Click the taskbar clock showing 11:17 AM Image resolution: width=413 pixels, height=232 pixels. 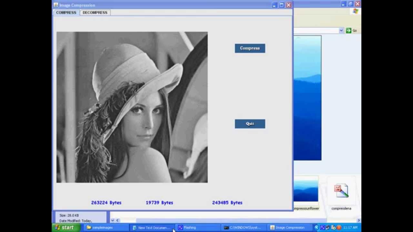tap(350, 227)
